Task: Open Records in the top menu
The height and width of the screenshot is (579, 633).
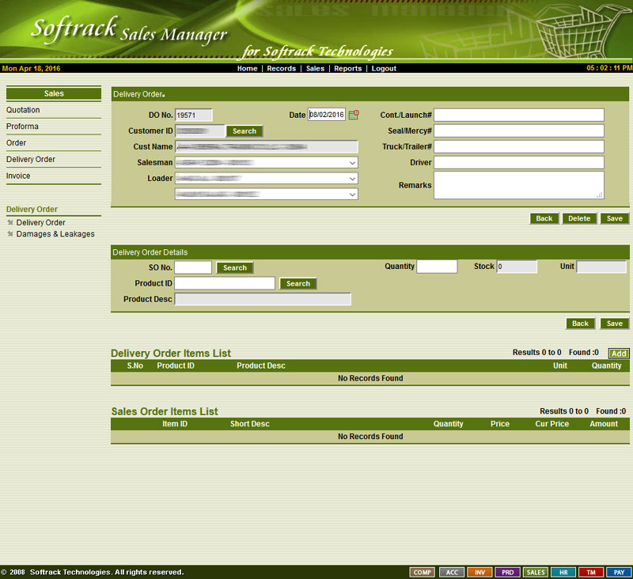Action: [281, 69]
